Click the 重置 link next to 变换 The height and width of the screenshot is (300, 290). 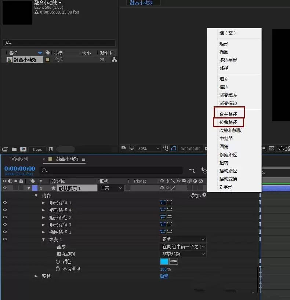[164, 276]
